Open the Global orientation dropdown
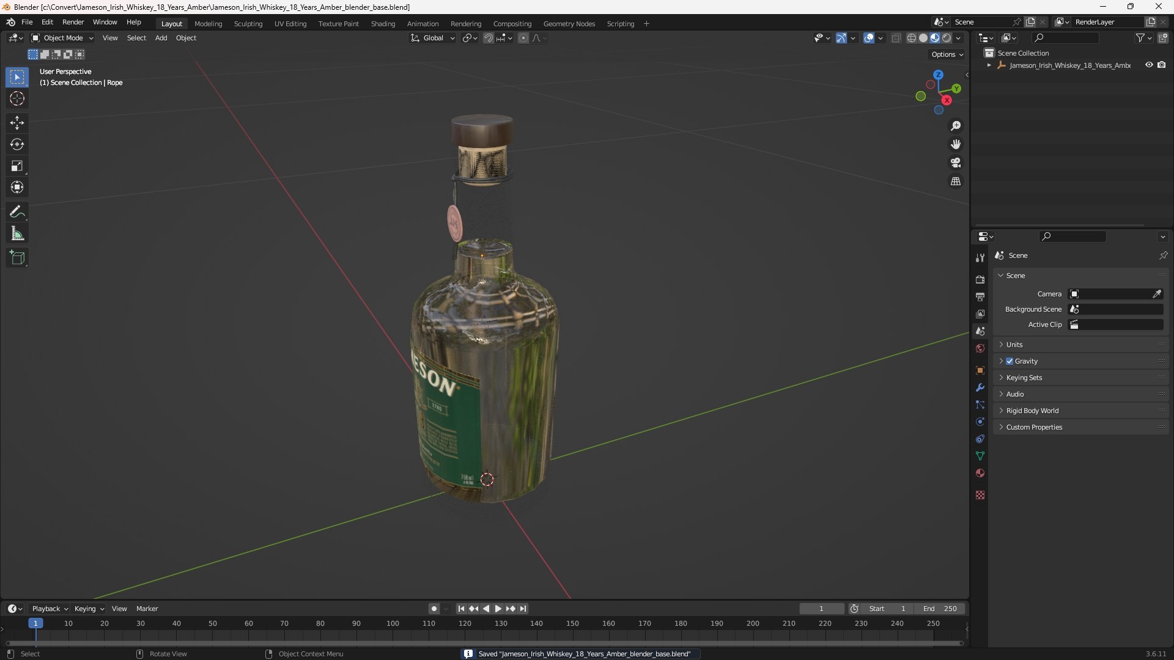Screen dimensions: 1174x660 [x=432, y=38]
